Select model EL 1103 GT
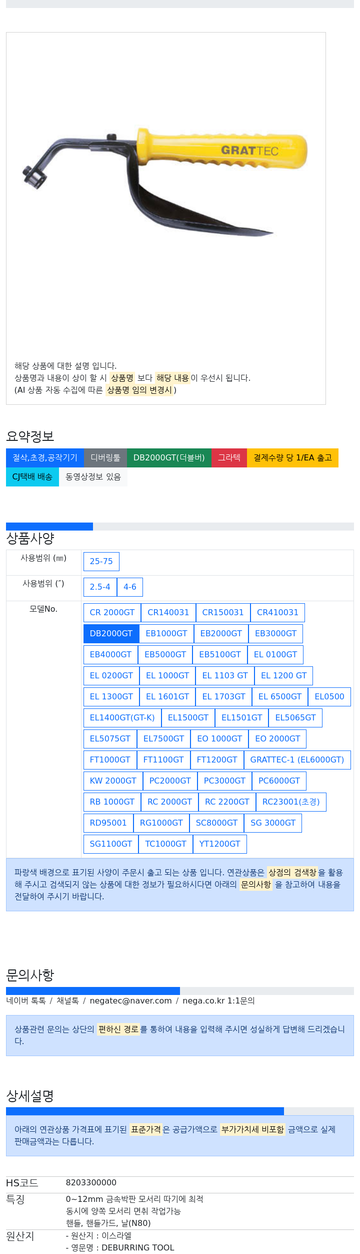 pyautogui.click(x=225, y=676)
